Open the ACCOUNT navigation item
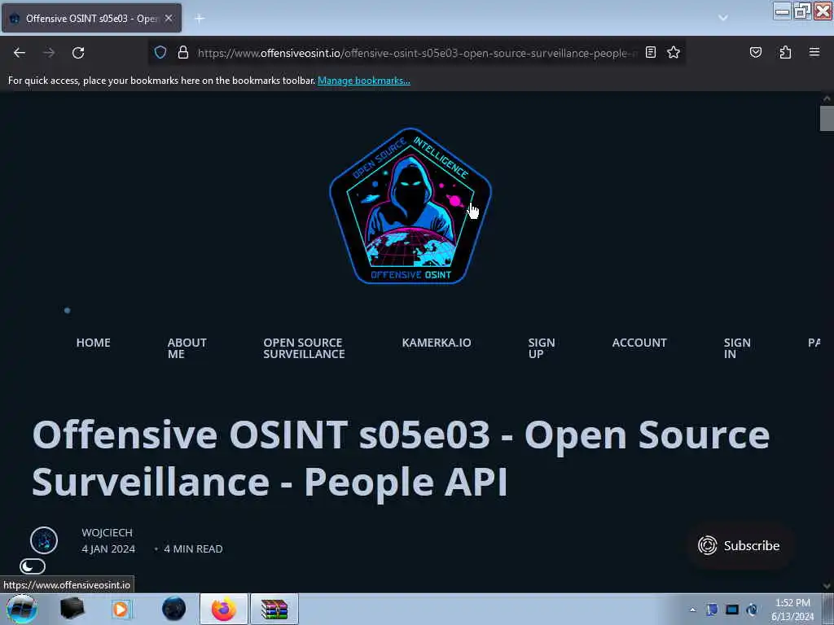 point(639,343)
